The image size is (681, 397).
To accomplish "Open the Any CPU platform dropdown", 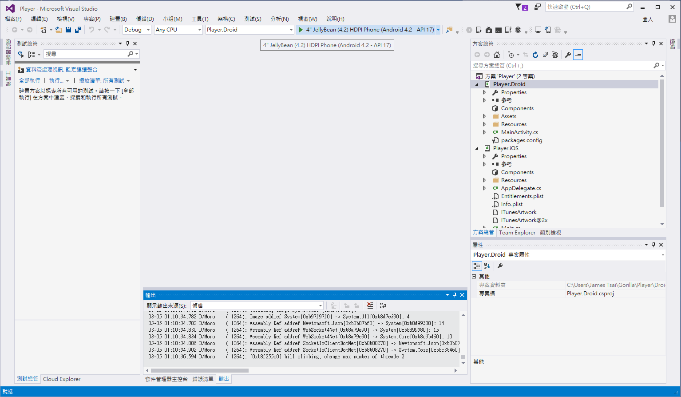I will click(178, 30).
